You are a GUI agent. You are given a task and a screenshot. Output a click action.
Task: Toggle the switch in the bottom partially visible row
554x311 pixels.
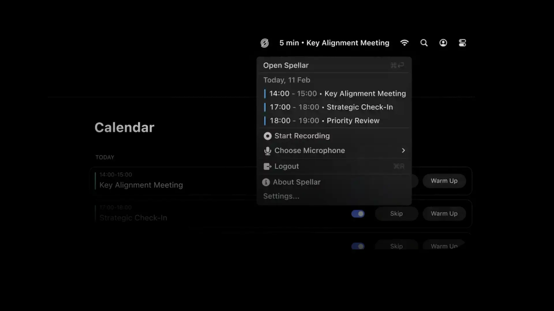[x=358, y=246]
